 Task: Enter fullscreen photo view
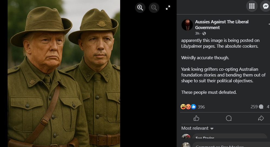pos(168,8)
